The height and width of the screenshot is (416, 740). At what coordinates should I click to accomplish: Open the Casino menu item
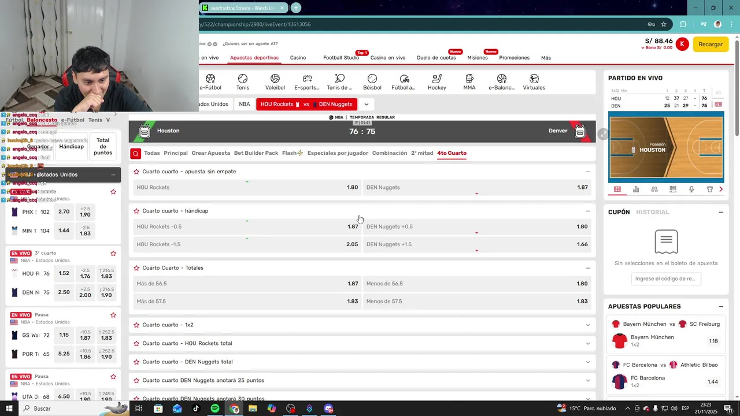coord(298,58)
